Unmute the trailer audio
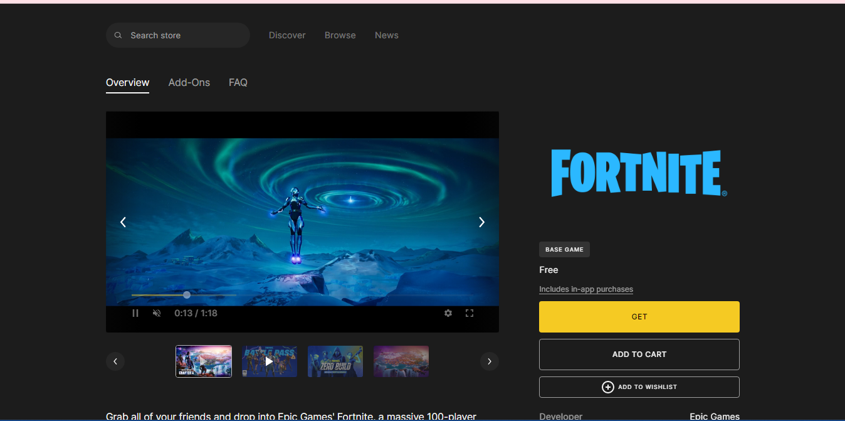 click(x=156, y=312)
